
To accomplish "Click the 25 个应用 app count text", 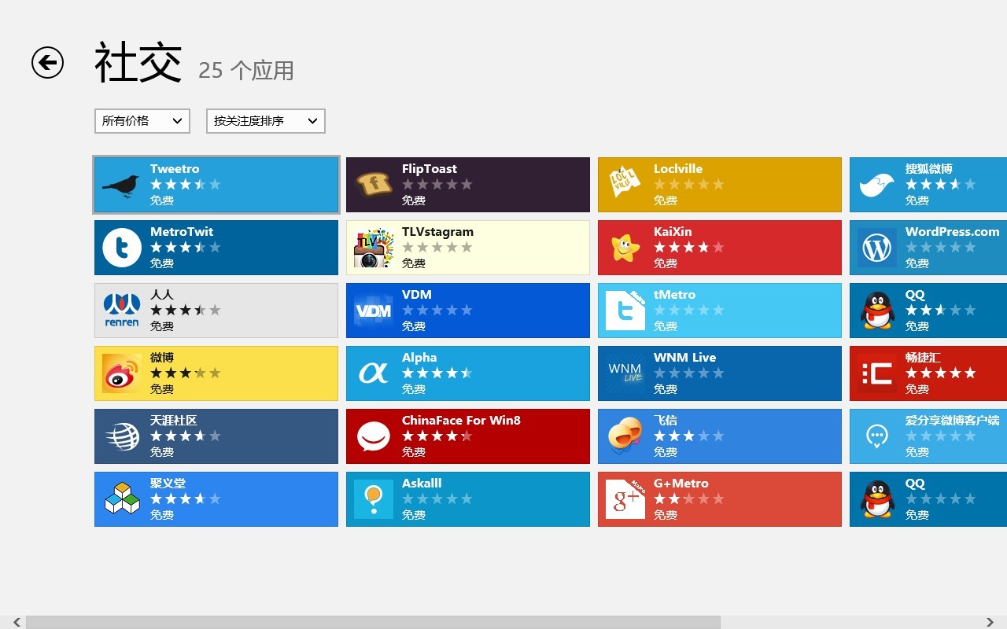I will tap(246, 70).
